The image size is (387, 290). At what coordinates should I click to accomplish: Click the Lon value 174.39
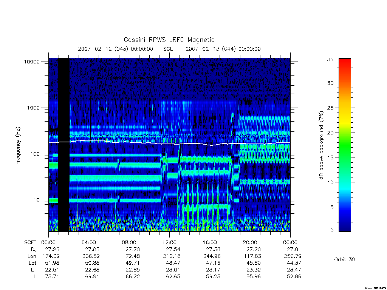pyautogui.click(x=51, y=256)
